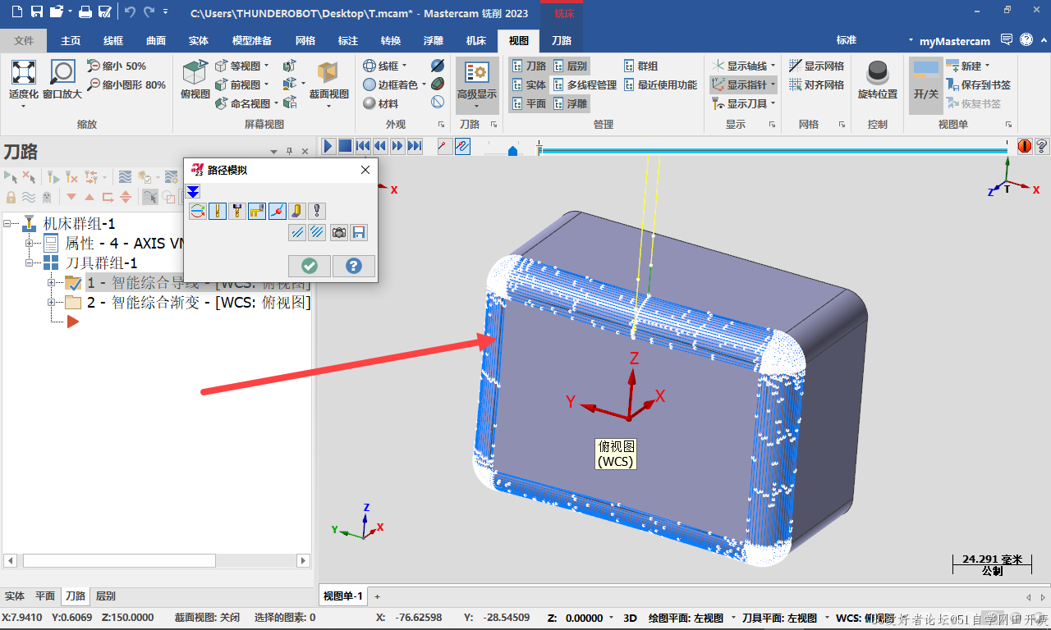Step forward one move in backplot bar
1051x630 pixels.
coord(397,146)
